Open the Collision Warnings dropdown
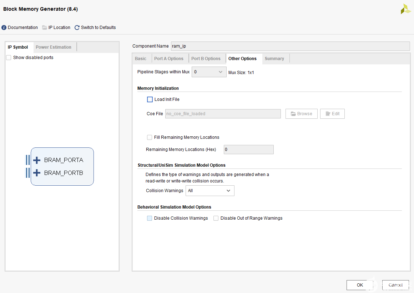Viewport: 414px width, 293px height. [x=210, y=191]
